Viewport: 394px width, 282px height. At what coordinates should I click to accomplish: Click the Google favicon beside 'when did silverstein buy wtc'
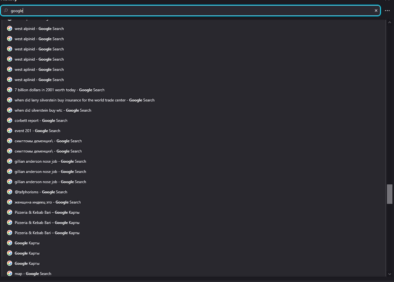(10, 110)
